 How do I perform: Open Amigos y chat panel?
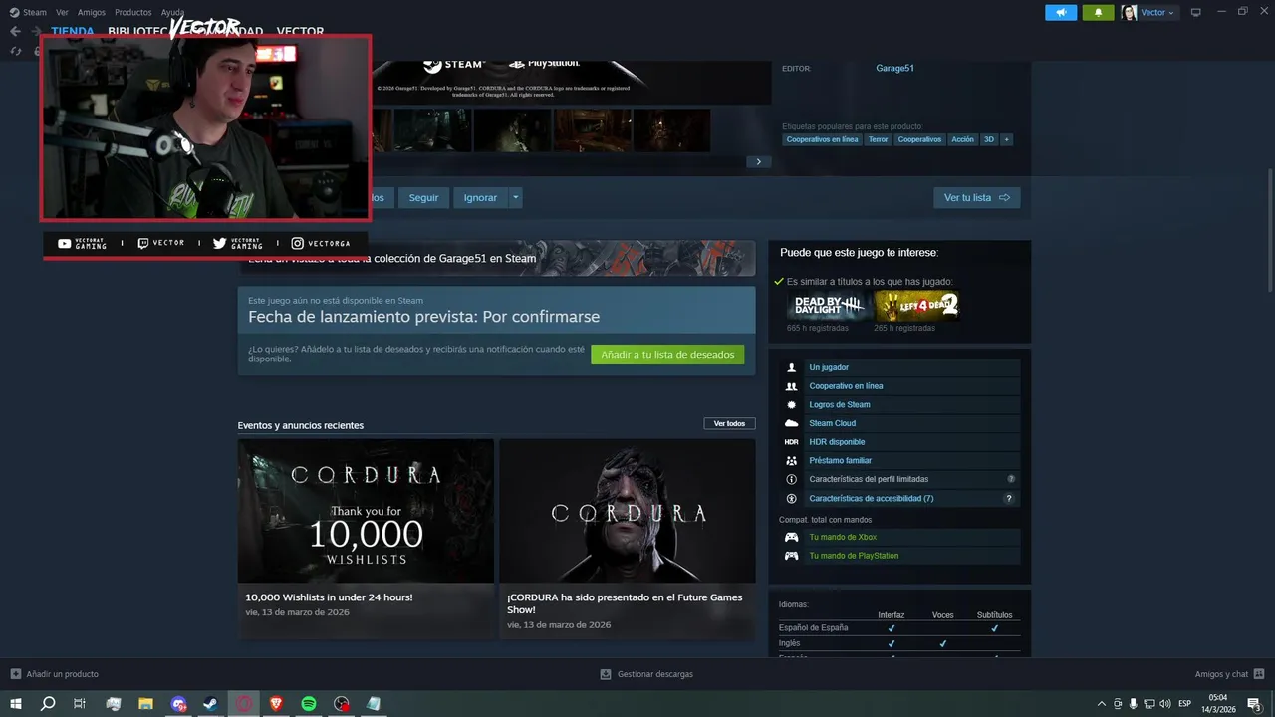tap(1229, 674)
